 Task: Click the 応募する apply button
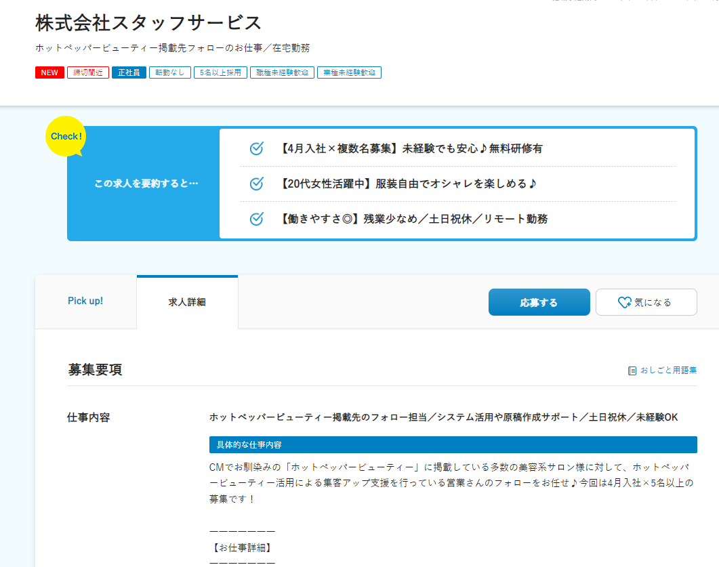tap(539, 302)
